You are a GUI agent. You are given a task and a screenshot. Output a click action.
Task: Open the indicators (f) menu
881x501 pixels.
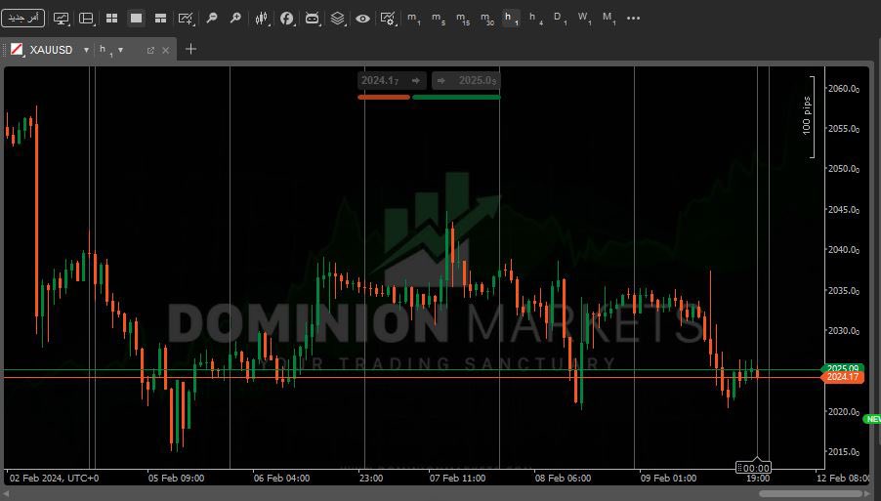point(287,19)
